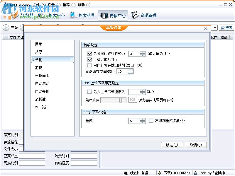Close the 高级设置 dialog with X
The width and height of the screenshot is (235, 176).
point(205,29)
